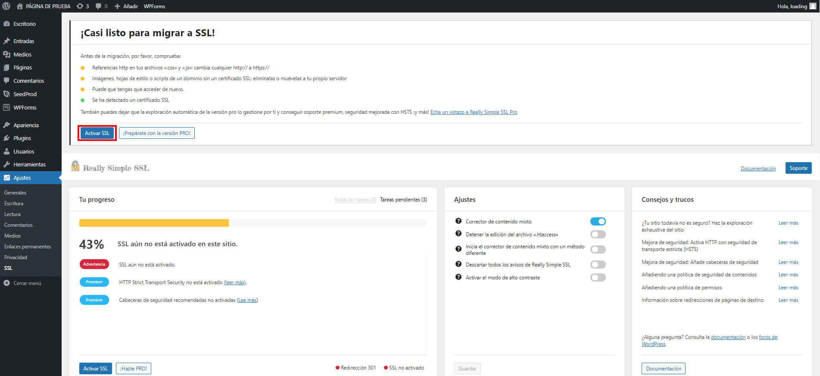Turn on alto contraste mode toggle
Viewport: 820px width, 376px height.
click(x=598, y=277)
